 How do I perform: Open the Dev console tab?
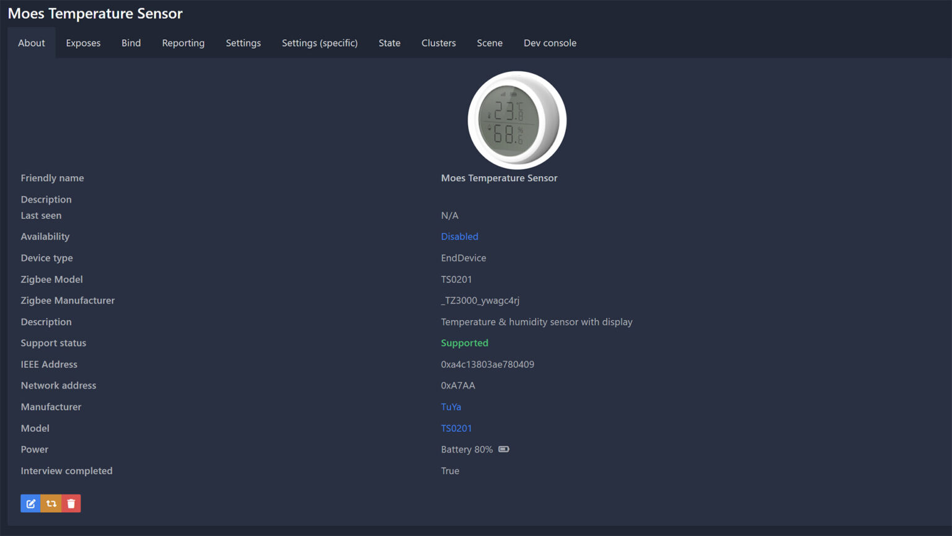click(550, 43)
